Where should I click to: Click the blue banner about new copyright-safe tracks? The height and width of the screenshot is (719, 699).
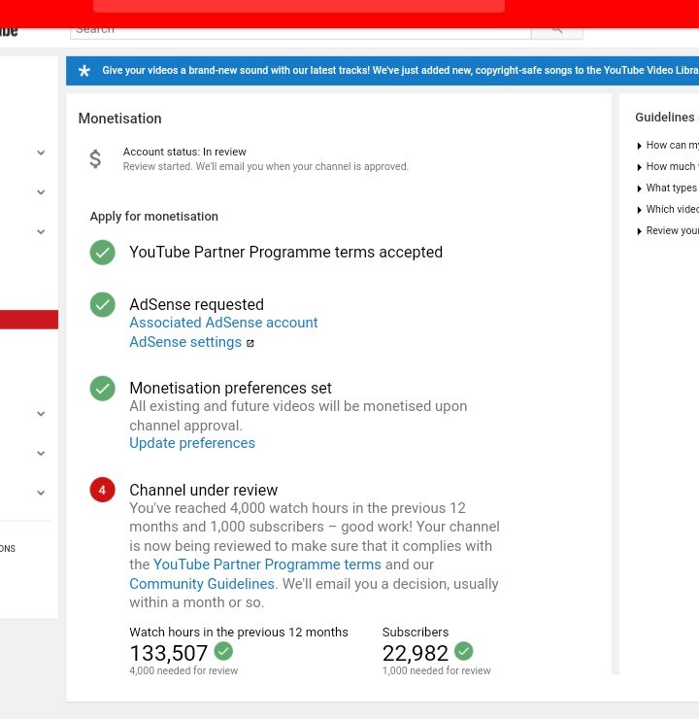[383, 71]
